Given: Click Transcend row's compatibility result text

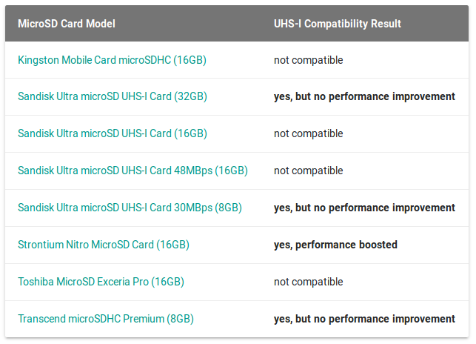Looking at the screenshot, I should pyautogui.click(x=364, y=319).
